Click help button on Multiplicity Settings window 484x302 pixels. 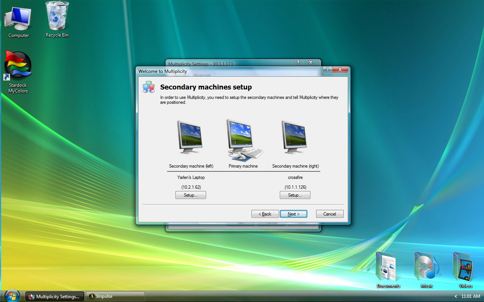pyautogui.click(x=298, y=62)
